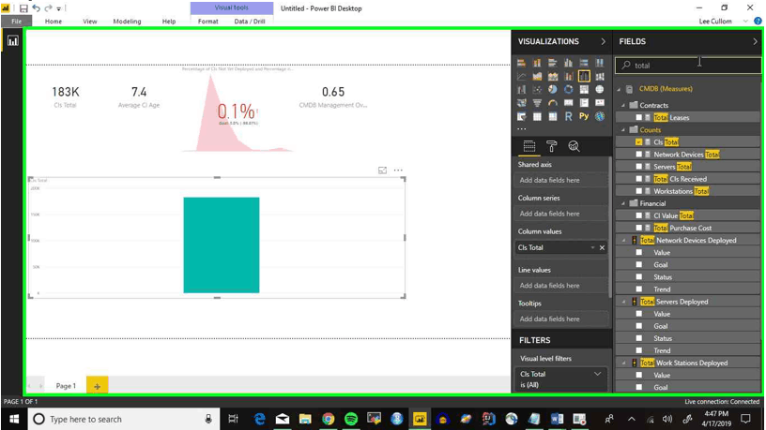The width and height of the screenshot is (766, 430).
Task: Select the stacked bar chart visual
Action: coord(521,63)
